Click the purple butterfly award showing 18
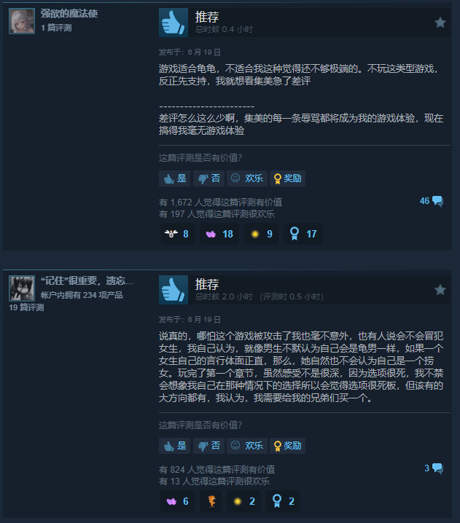460x523 pixels. pyautogui.click(x=219, y=234)
